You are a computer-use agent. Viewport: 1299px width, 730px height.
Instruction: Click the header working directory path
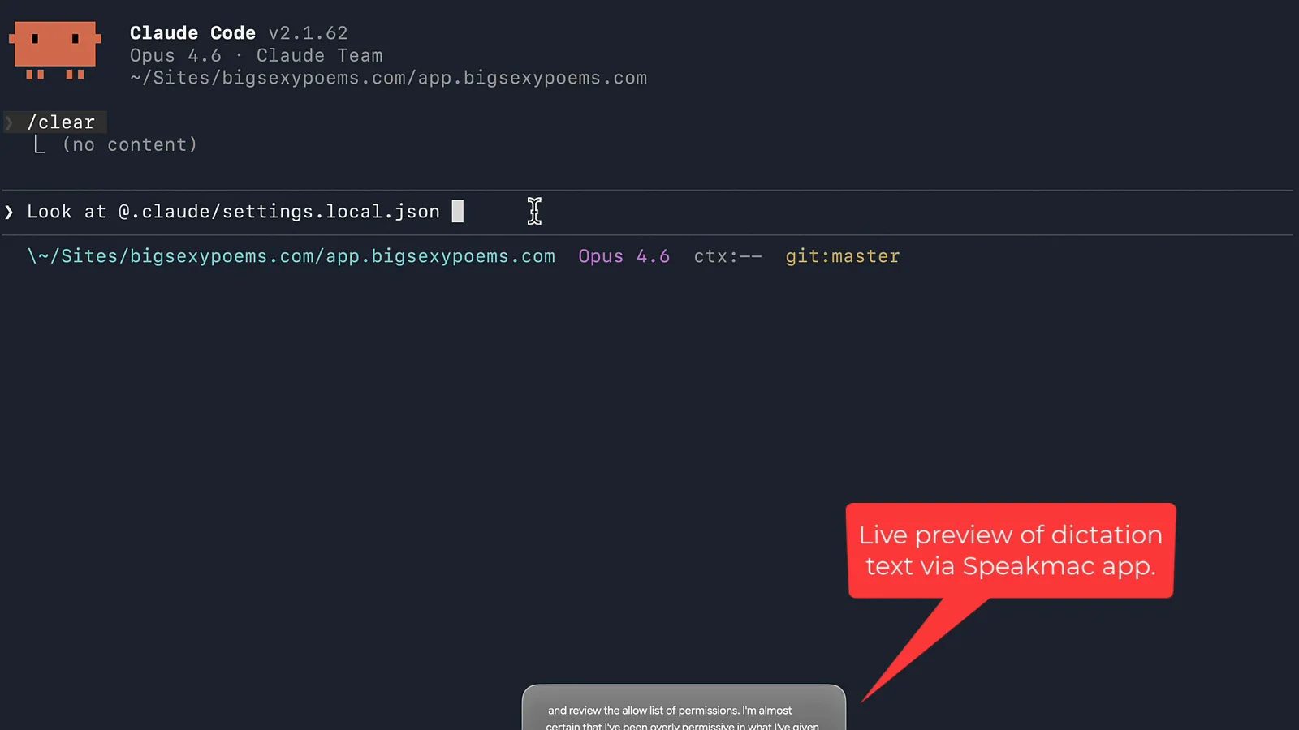pyautogui.click(x=388, y=79)
